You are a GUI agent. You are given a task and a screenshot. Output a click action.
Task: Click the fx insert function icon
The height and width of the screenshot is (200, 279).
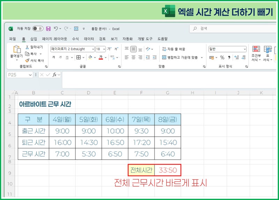(x=54, y=75)
